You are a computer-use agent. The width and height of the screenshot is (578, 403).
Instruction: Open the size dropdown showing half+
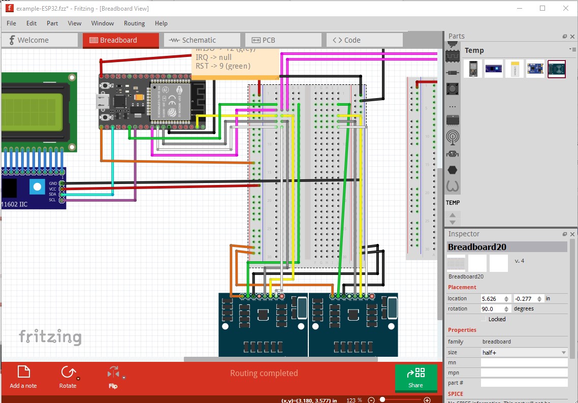point(524,352)
